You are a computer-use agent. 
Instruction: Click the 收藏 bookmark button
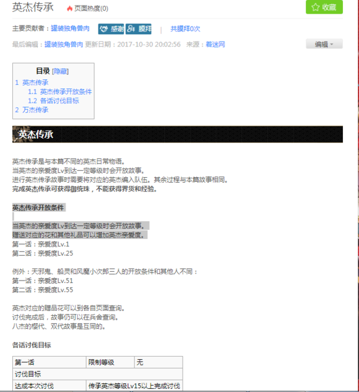pos(324,7)
